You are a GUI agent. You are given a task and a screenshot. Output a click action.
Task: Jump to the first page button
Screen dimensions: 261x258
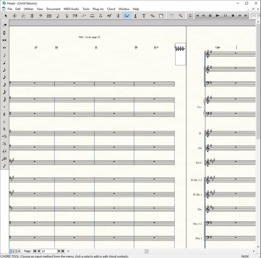(x=35, y=251)
